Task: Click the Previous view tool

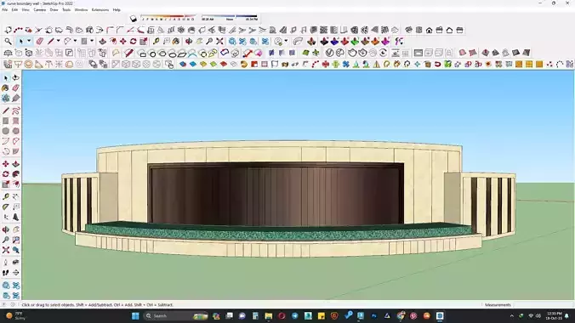Action: [x=16, y=250]
